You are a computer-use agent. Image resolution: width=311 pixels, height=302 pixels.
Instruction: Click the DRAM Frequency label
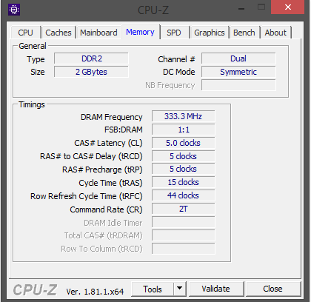[112, 117]
